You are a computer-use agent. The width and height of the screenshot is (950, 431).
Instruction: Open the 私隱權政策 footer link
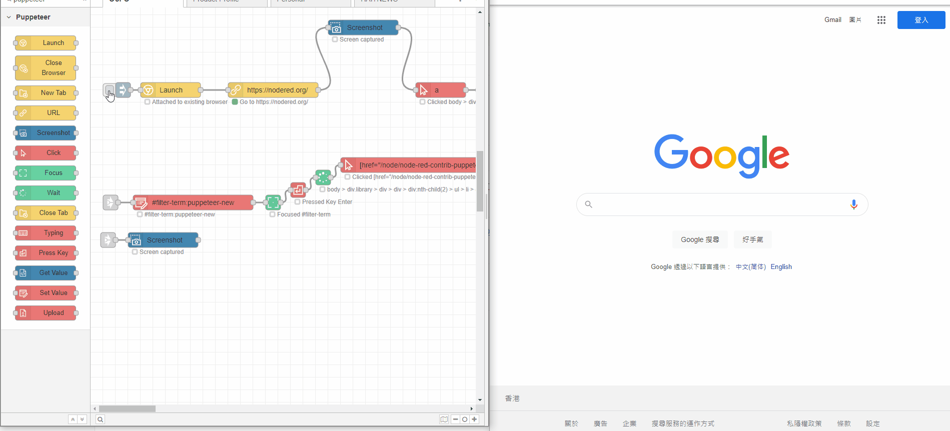[x=804, y=423]
